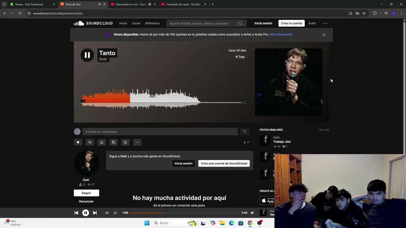406x228 pixels.
Task: Dismiss the Ahora disponible banner
Action: pyautogui.click(x=324, y=35)
